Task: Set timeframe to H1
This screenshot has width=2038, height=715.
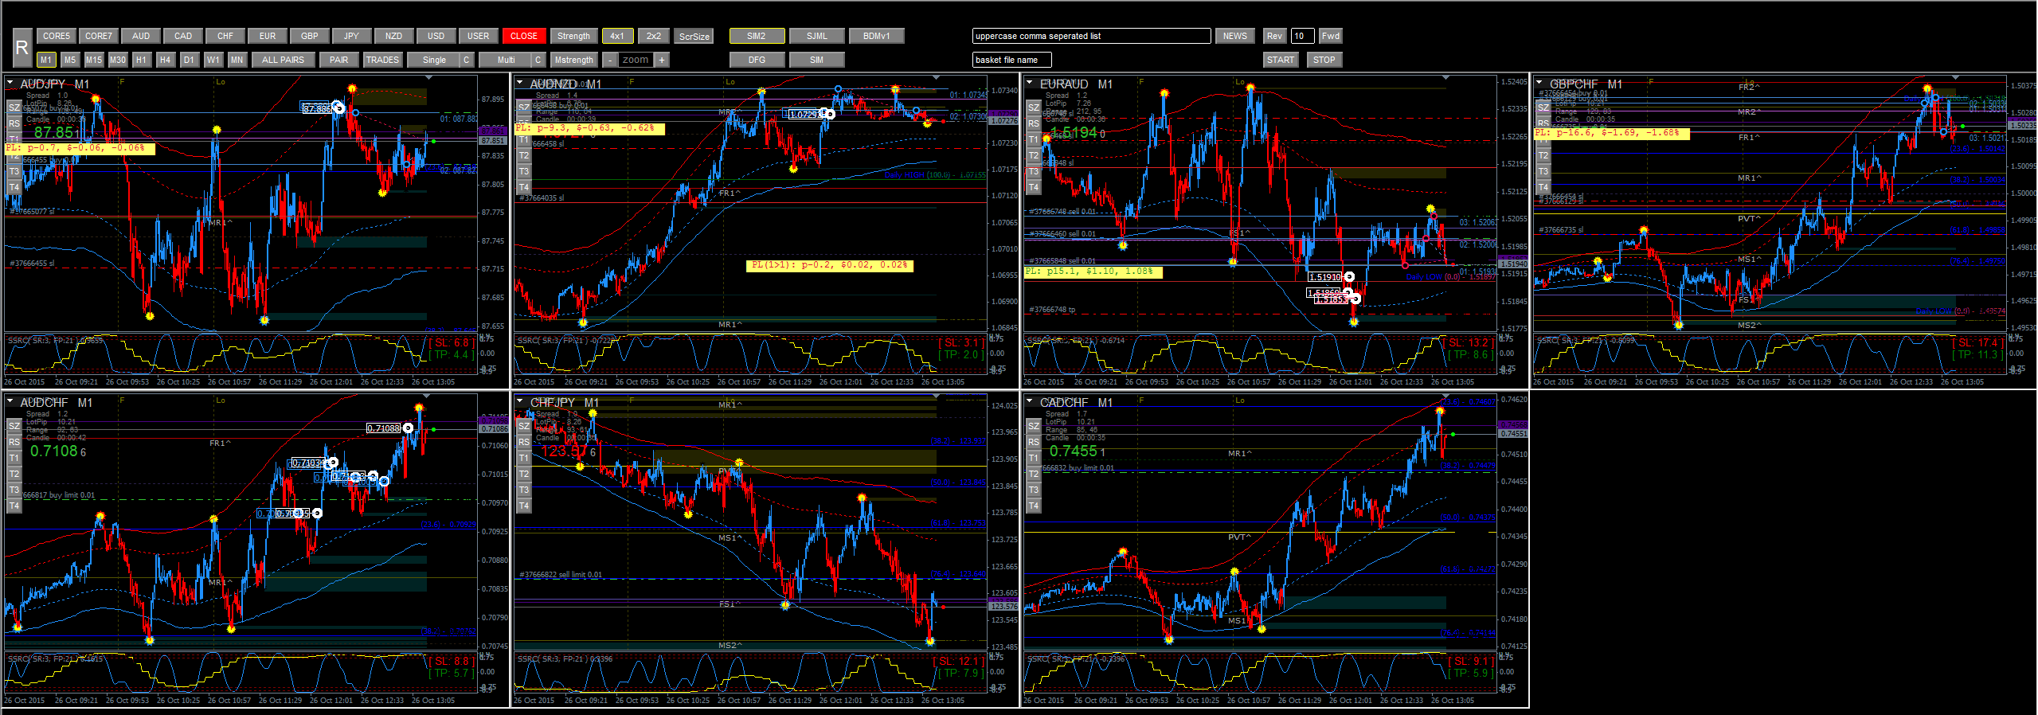Action: tap(141, 60)
